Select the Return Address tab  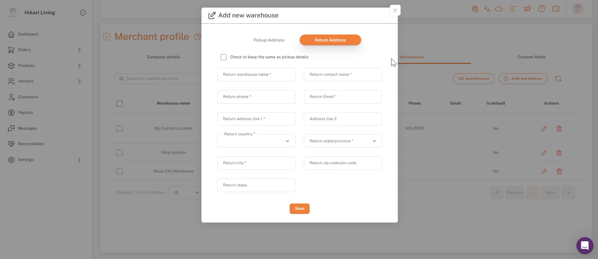pos(330,40)
